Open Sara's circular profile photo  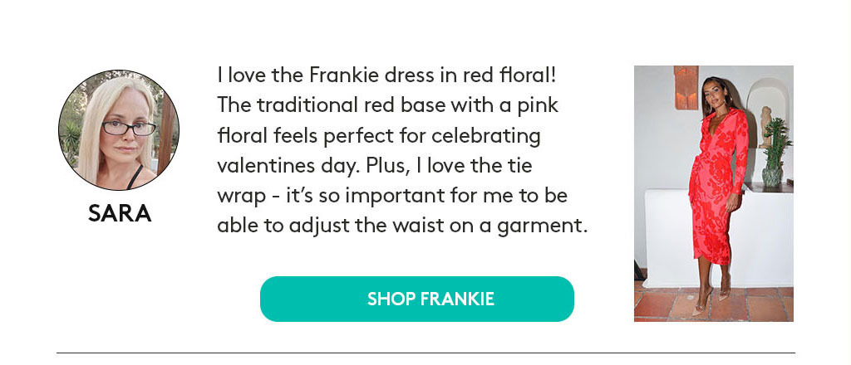tap(119, 130)
